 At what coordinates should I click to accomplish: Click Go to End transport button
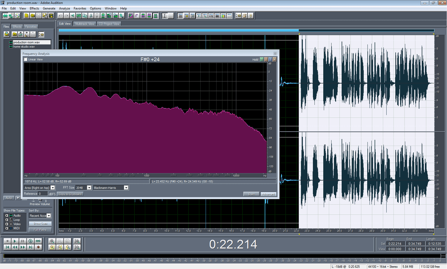[31, 247]
